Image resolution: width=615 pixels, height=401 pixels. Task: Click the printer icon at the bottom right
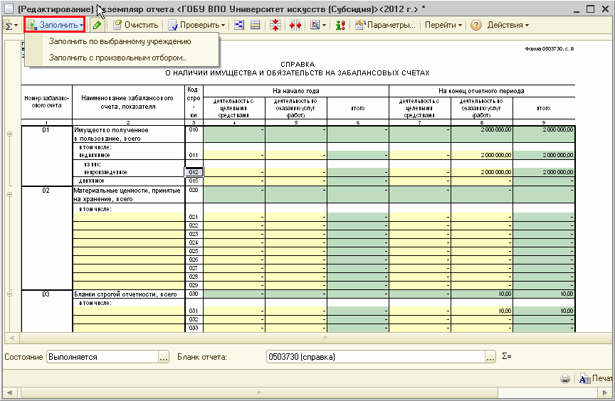(x=565, y=378)
